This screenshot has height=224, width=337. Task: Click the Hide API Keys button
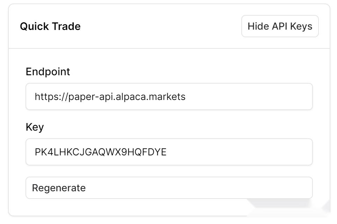tap(280, 26)
